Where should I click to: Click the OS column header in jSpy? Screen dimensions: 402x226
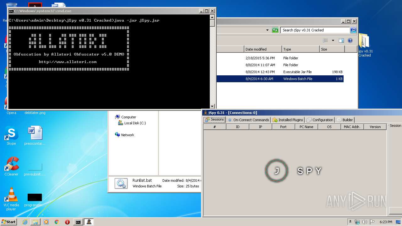click(x=329, y=127)
